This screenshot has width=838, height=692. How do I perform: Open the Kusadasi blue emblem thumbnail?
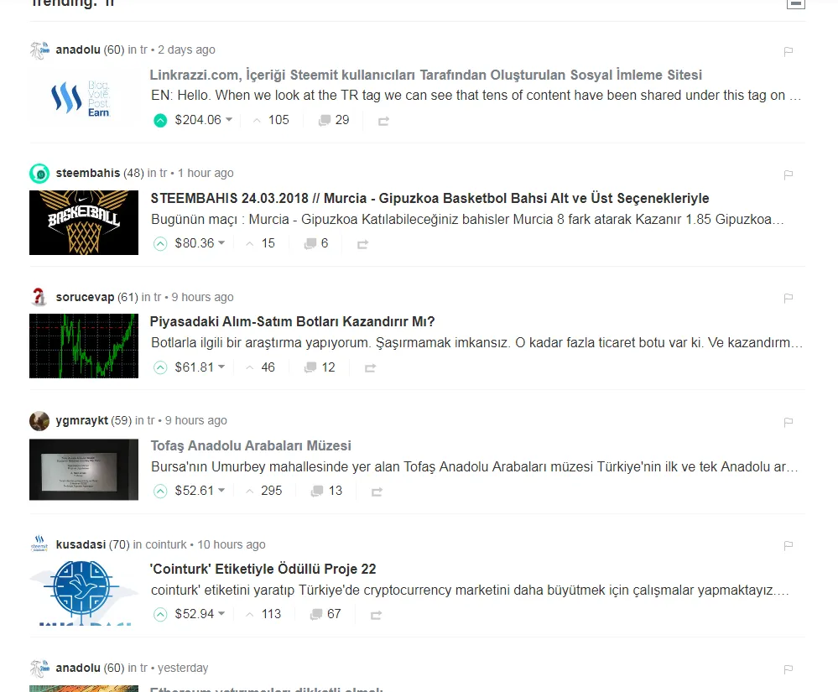point(84,592)
